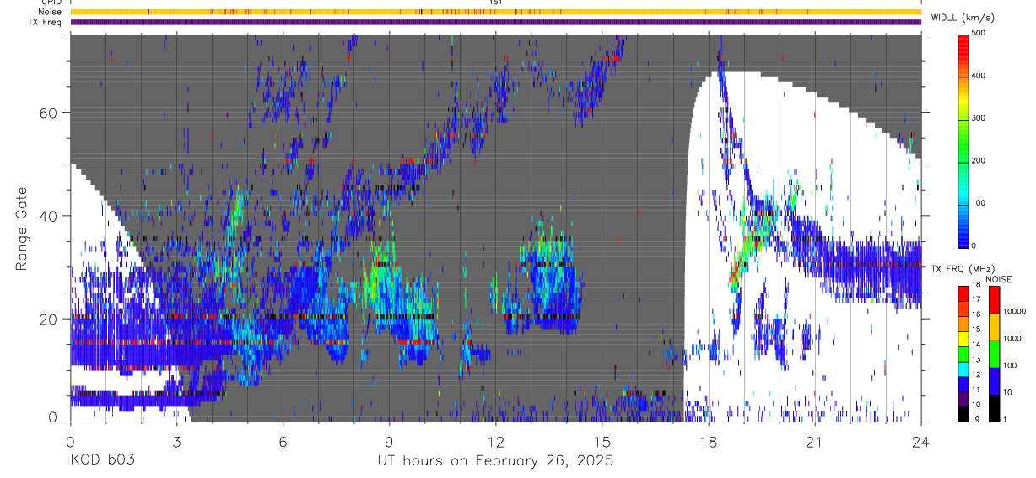Select the "TX Freq" row label above the plot
Viewport: 1036px width, 478px height.
tap(43, 22)
